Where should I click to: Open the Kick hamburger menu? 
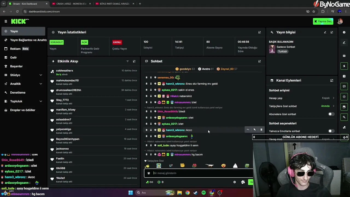tap(6, 21)
